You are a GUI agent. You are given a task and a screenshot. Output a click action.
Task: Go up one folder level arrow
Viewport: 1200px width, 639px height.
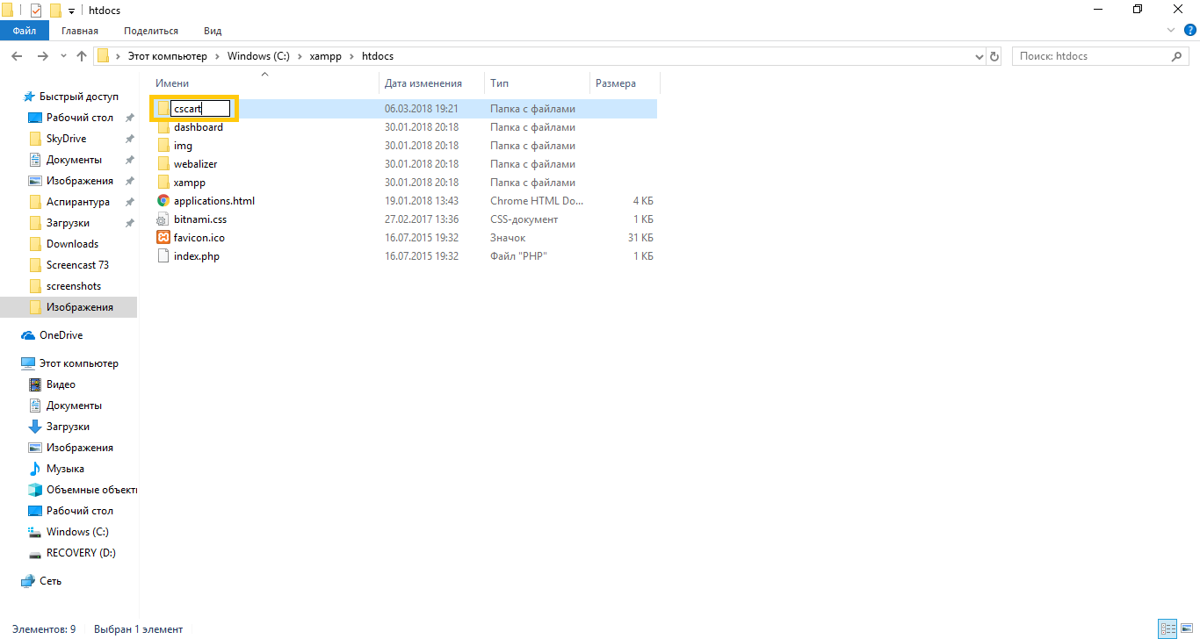[x=82, y=56]
